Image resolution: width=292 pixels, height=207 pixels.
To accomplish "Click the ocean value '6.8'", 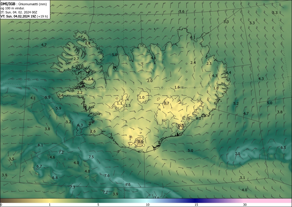I will point(55,178).
